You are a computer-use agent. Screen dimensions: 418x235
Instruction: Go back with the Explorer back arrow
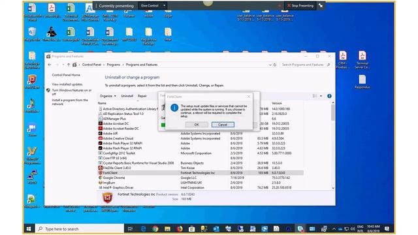click(50, 65)
